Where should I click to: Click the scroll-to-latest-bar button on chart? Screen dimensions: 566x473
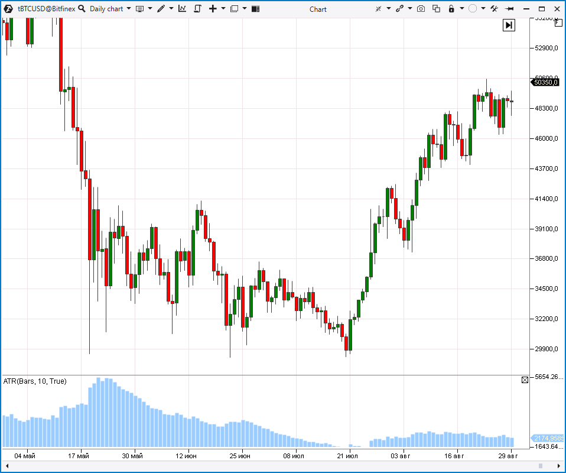coord(509,25)
